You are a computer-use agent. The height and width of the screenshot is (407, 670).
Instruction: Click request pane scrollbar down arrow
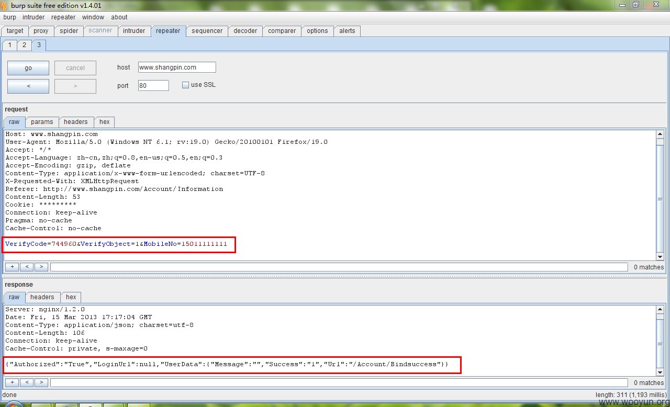coord(660,256)
